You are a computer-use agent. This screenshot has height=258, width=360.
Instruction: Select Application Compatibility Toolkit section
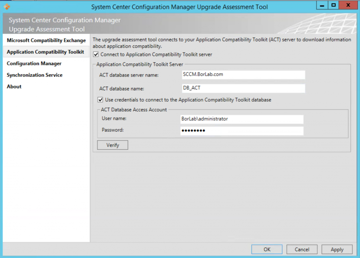(x=46, y=52)
